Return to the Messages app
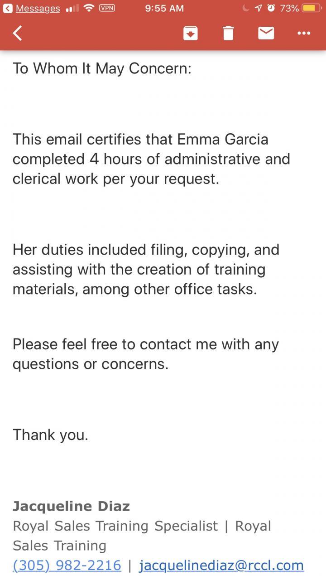Image resolution: width=326 pixels, height=580 pixels. click(x=32, y=9)
